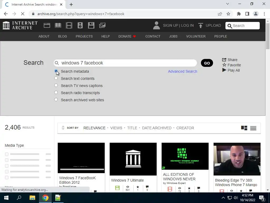Open Chrome three-dot menu

click(264, 14)
